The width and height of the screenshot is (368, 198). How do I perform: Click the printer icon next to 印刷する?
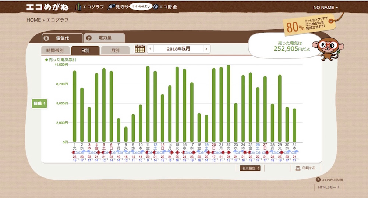coord(298,168)
